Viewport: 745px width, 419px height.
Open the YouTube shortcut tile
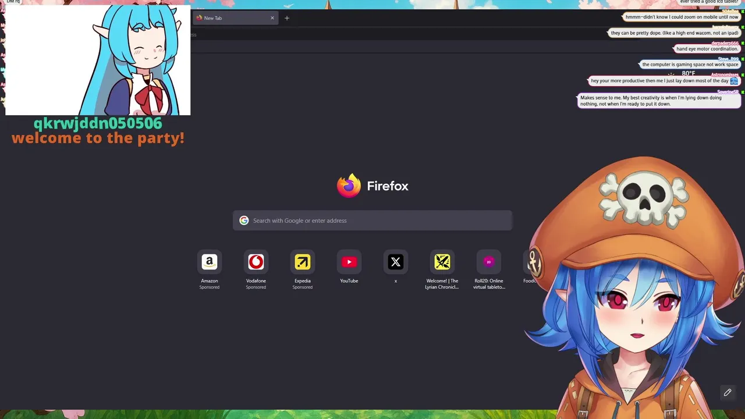349,262
